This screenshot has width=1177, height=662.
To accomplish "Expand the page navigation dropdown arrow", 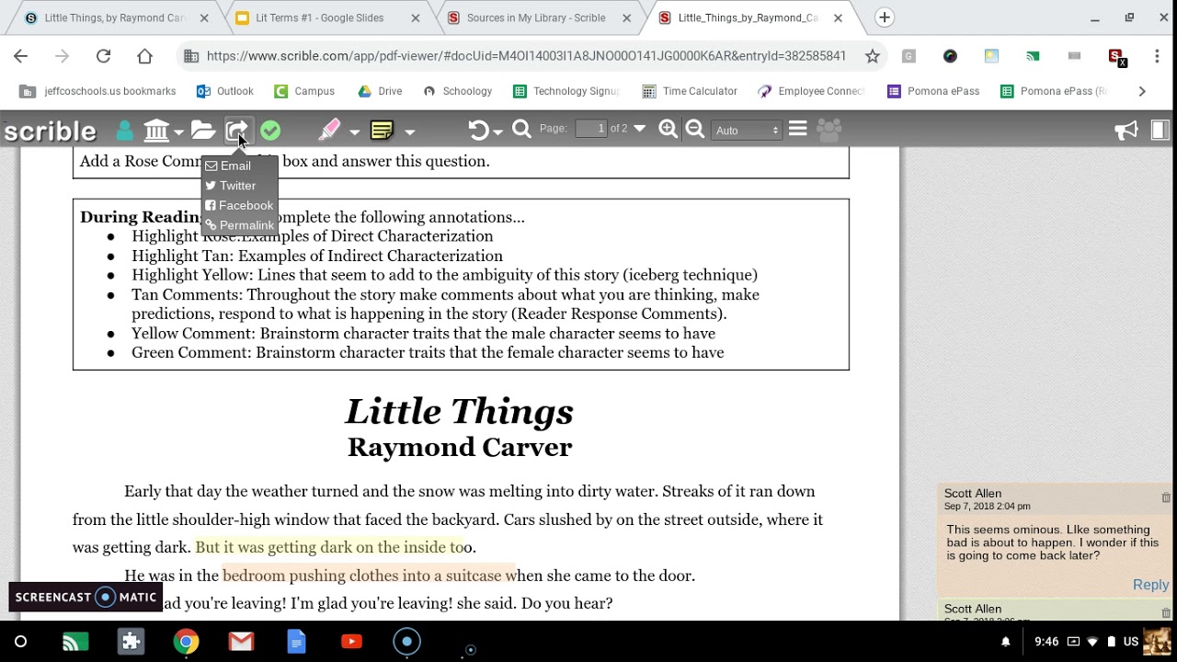I will pos(639,129).
